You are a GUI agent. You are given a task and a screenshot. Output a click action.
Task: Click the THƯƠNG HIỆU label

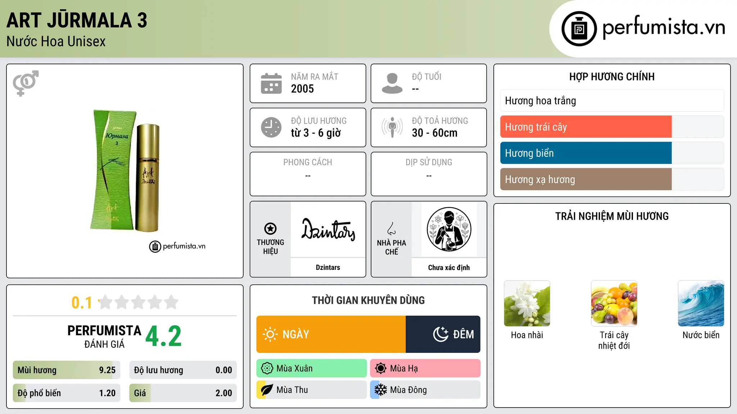[x=270, y=247]
